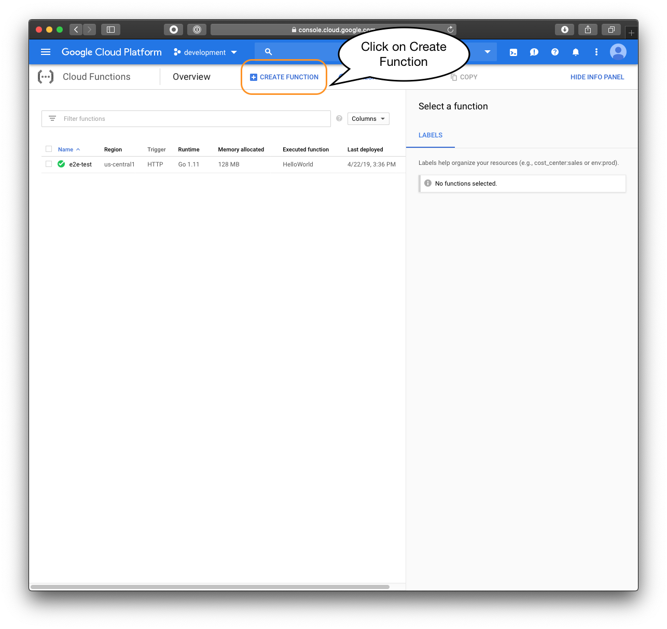Image resolution: width=667 pixels, height=629 pixels.
Task: Sort by Memory allocated column
Action: [241, 149]
